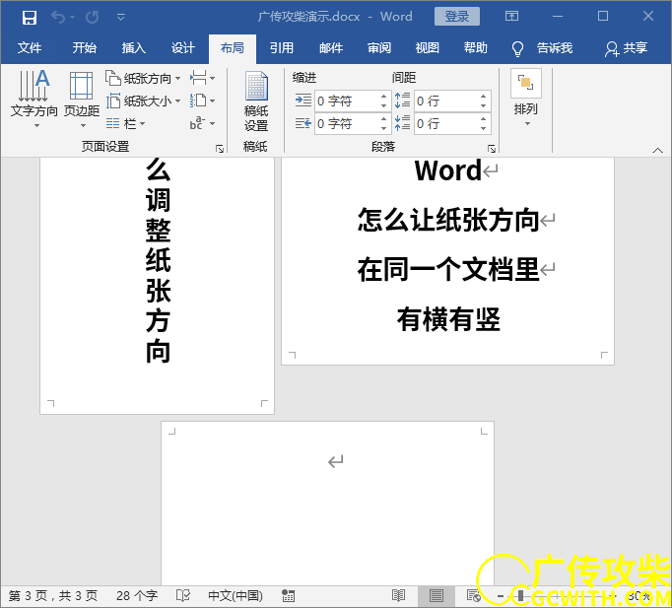Click the left indent icon beside 缩进 field
Screen dimensions: 672x608
click(303, 101)
